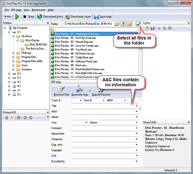Click the blue URL link label
The width and height of the screenshot is (193, 174).
[54, 156]
